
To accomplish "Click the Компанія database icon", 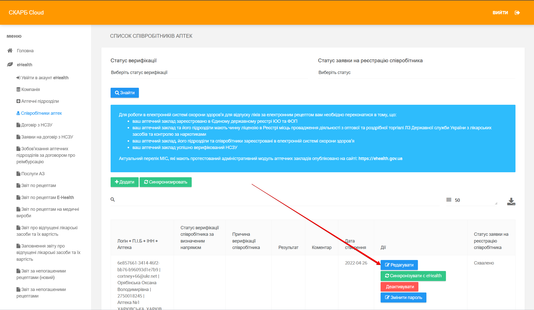I will [x=18, y=89].
